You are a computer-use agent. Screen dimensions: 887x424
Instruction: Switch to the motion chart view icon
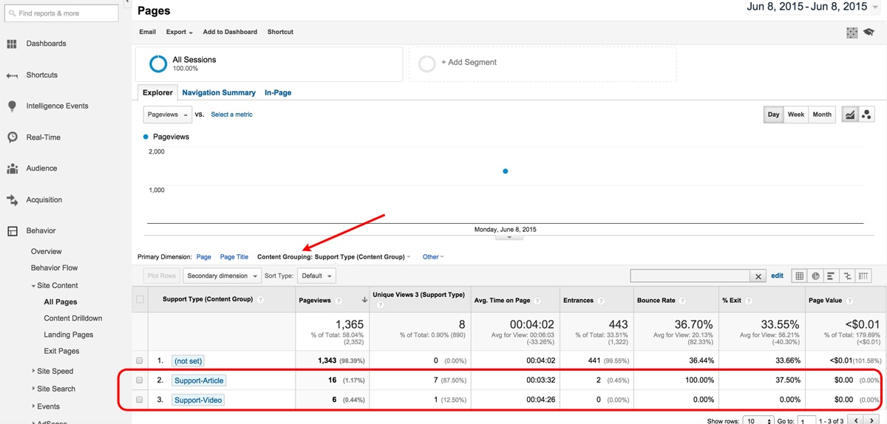(866, 114)
